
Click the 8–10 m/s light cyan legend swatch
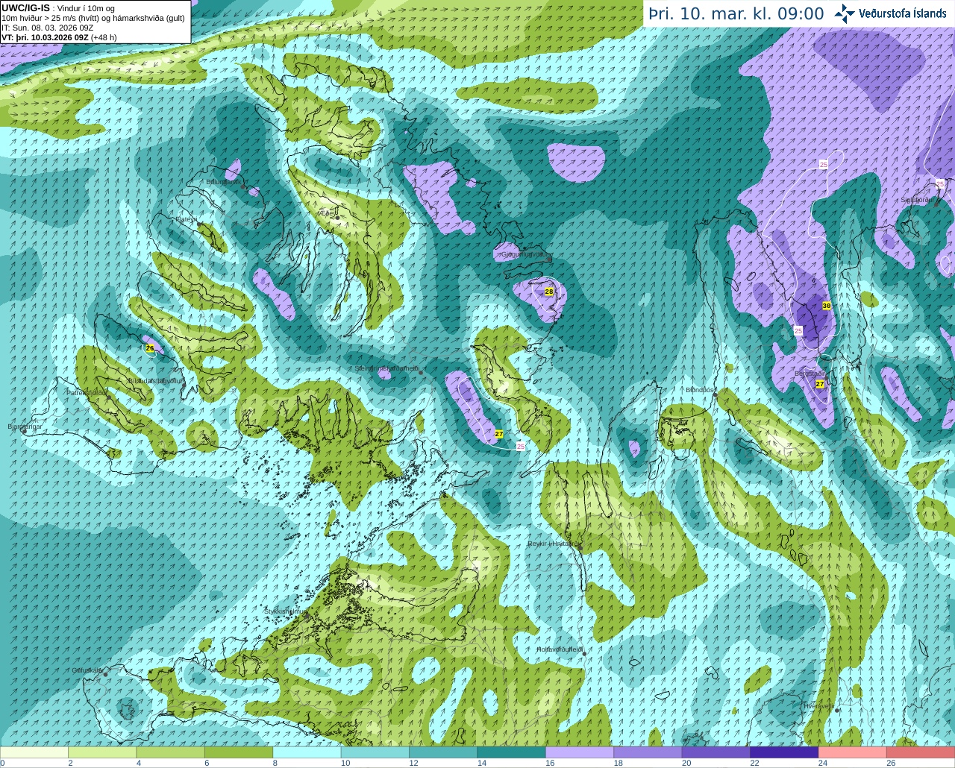307,752
